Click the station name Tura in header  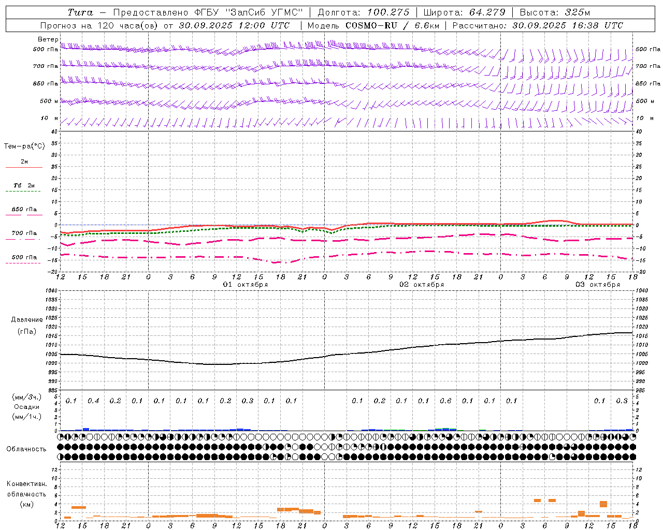80,12
